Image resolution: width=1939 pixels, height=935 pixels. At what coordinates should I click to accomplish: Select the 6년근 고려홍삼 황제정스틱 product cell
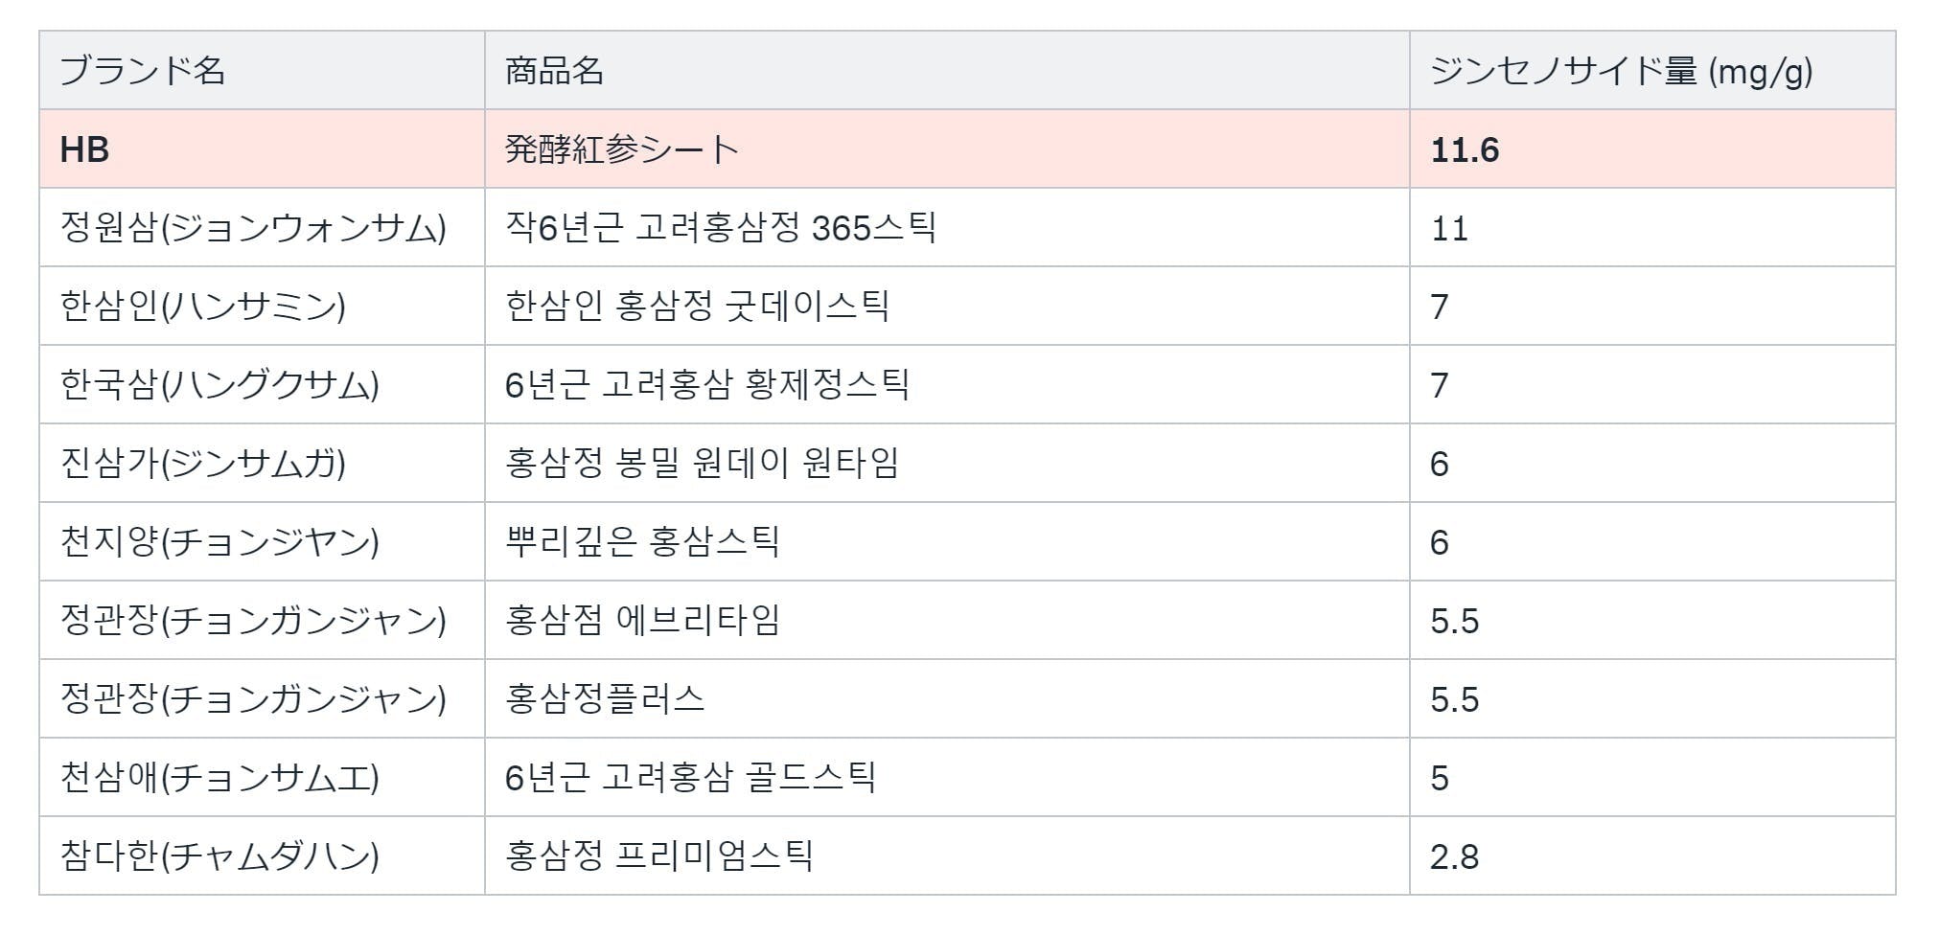pyautogui.click(x=707, y=385)
